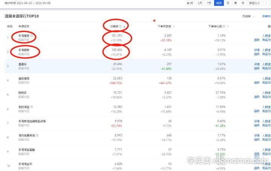Image resolution: width=271 pixels, height=171 pixels.
Task: Sort table by 下单买家数 column arrow
Action: point(174,26)
